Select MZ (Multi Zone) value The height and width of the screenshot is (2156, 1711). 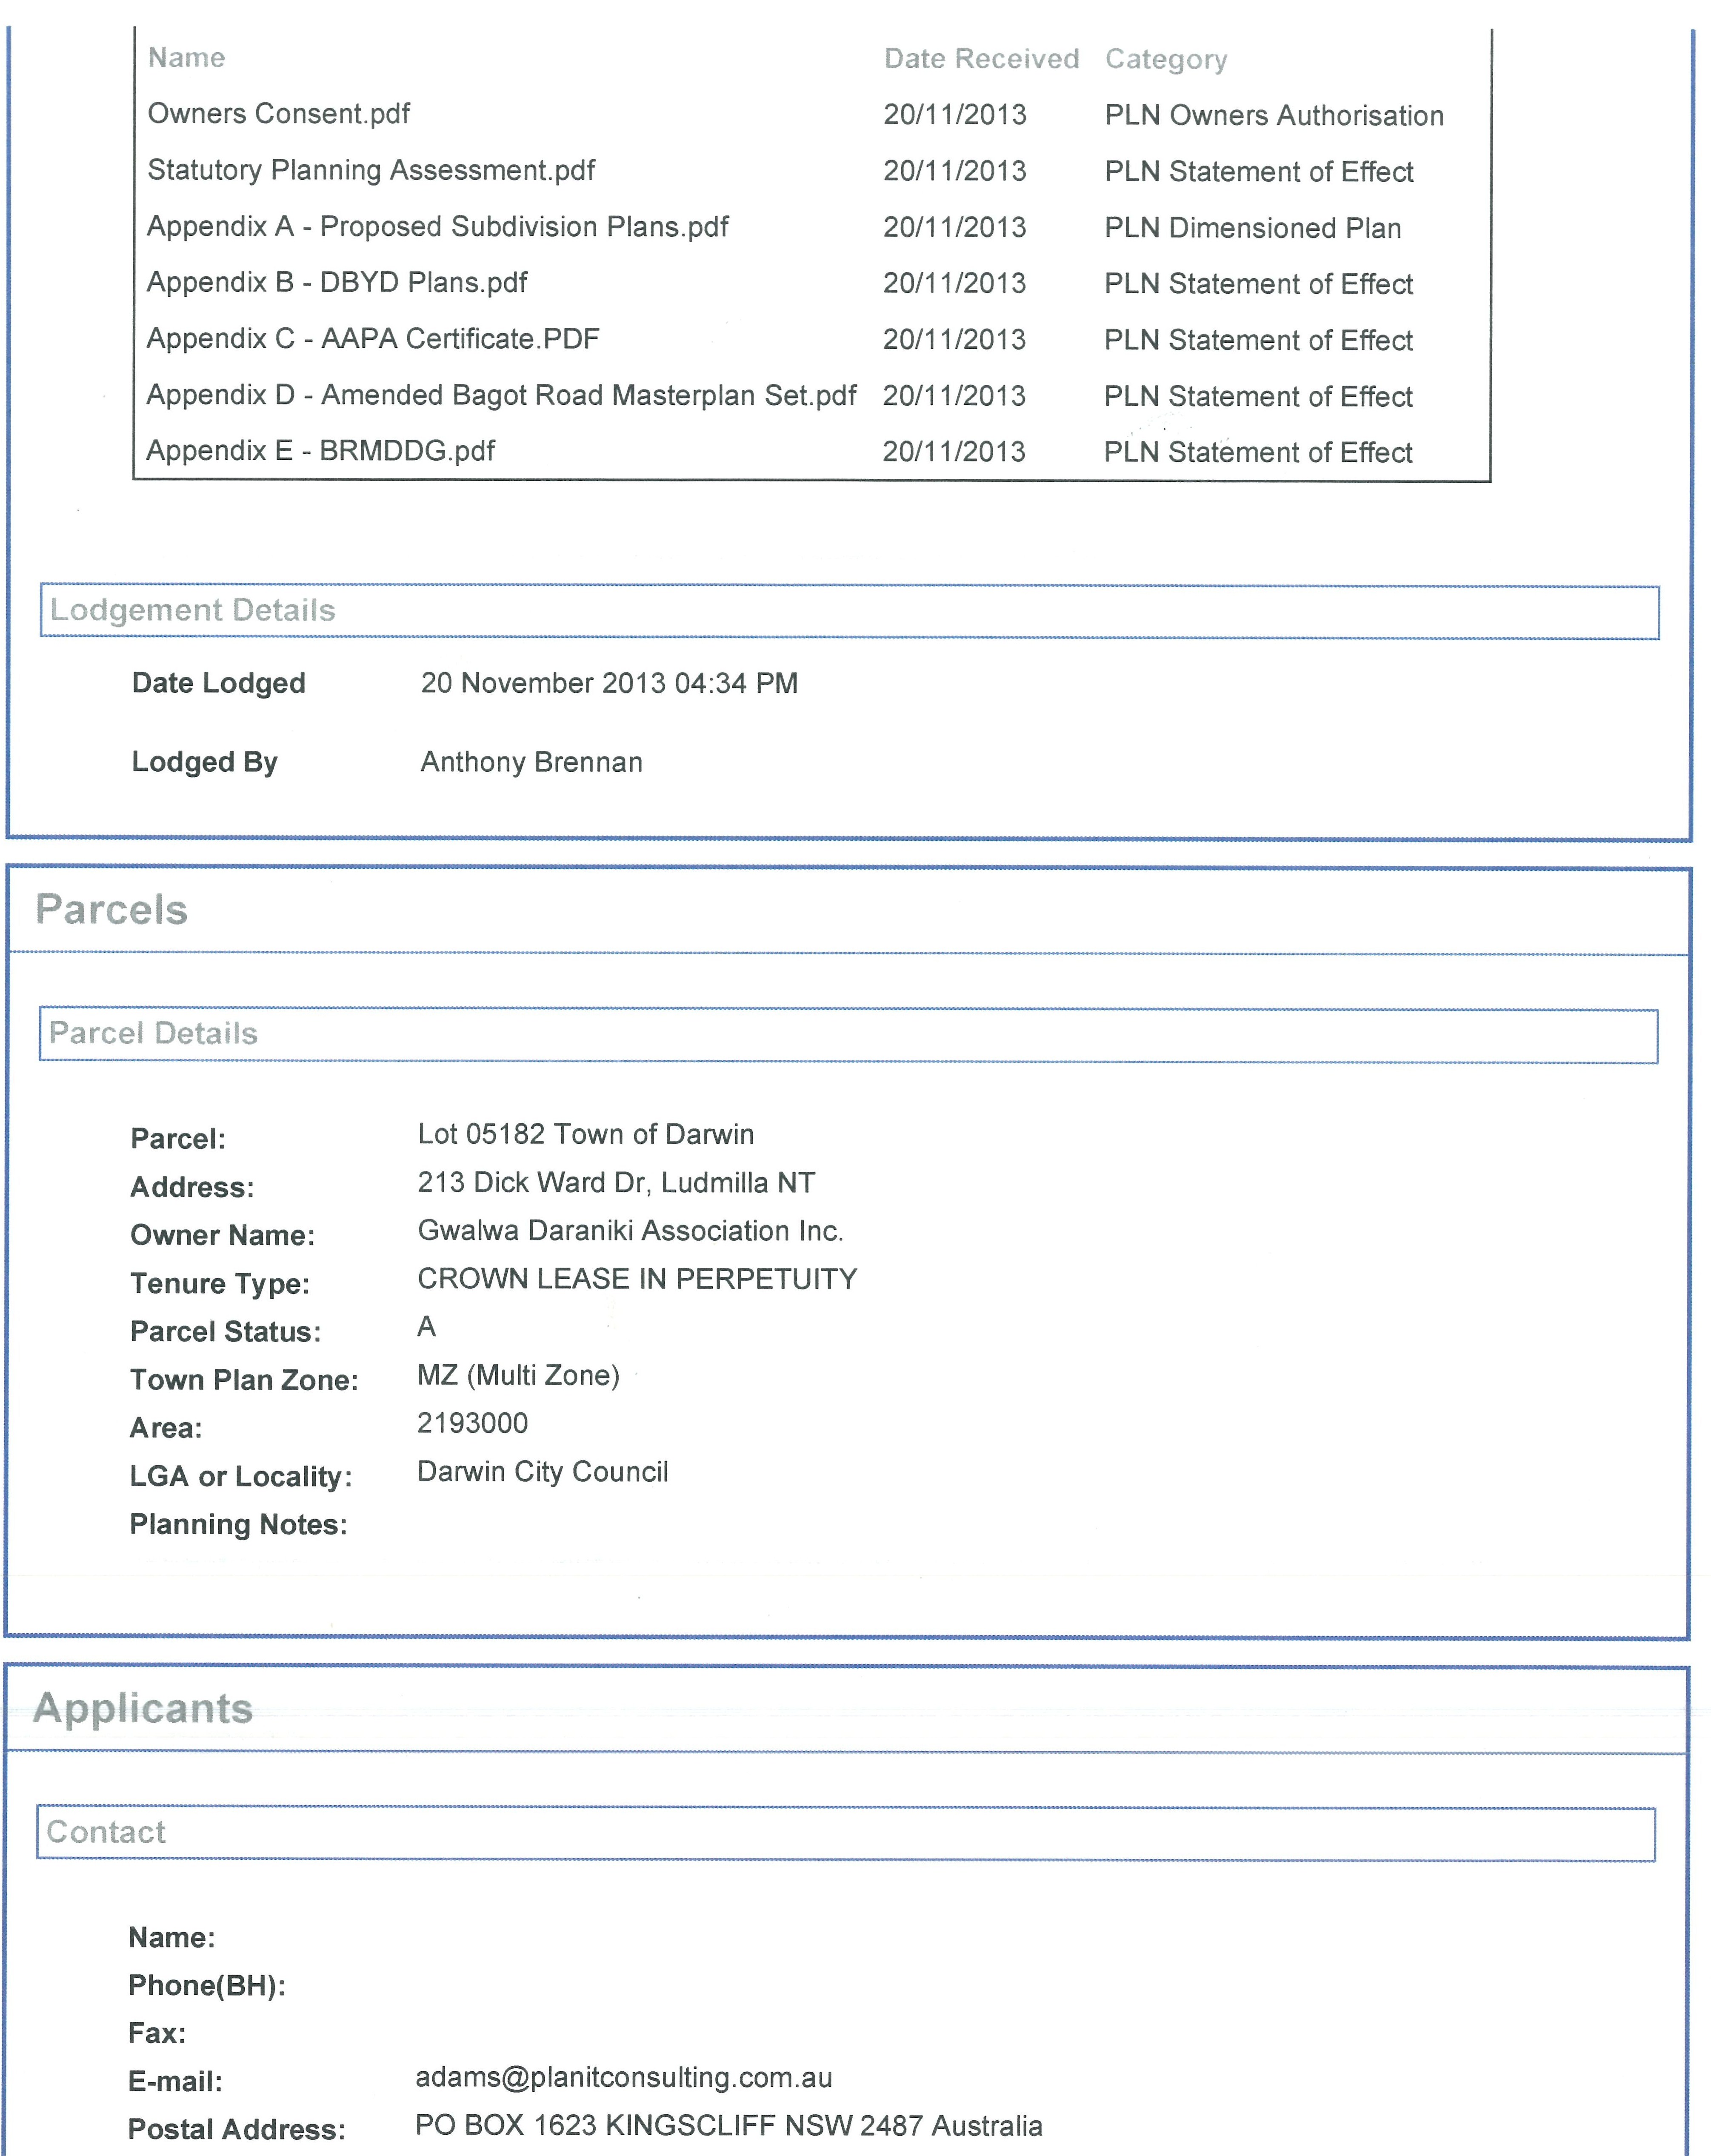(x=518, y=1376)
